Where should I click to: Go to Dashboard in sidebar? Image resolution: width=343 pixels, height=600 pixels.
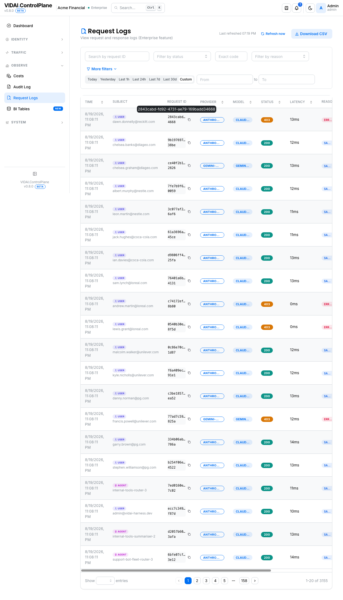click(35, 26)
